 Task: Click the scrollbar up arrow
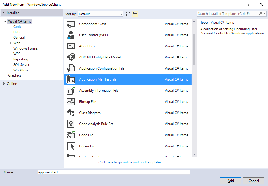pos(194,21)
